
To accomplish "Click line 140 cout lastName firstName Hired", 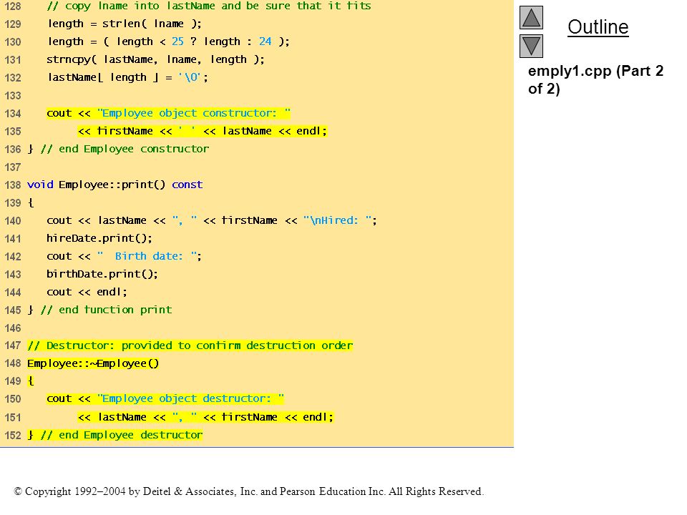I will (212, 220).
